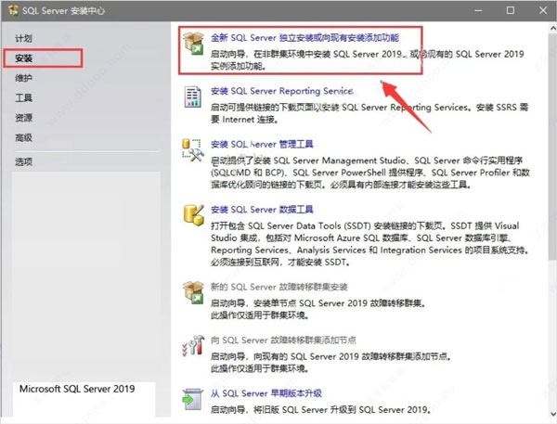
Task: Click the SQL Server data tools icon
Action: click(x=193, y=216)
